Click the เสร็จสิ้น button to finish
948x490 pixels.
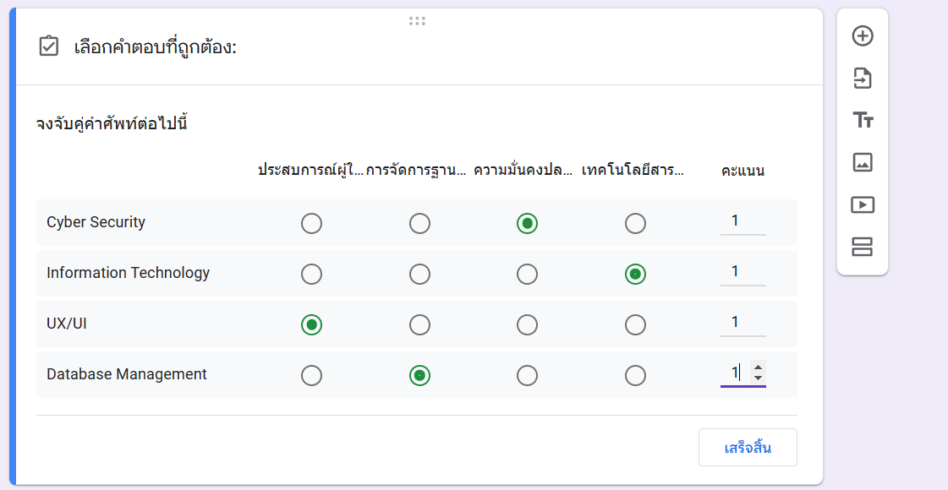click(x=747, y=447)
